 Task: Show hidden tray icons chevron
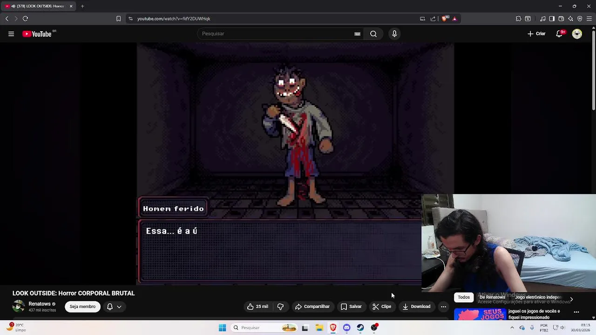[x=512, y=328]
